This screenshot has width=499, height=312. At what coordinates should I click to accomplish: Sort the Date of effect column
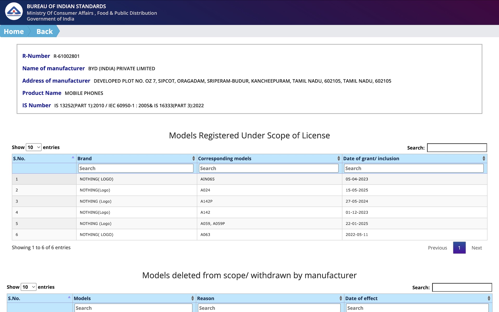[x=489, y=298]
